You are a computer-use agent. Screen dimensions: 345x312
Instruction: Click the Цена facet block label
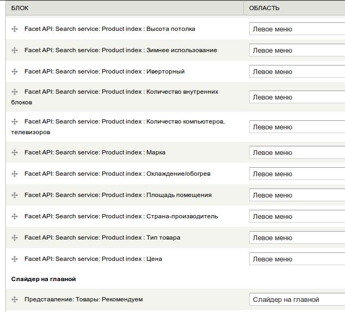pyautogui.click(x=93, y=259)
